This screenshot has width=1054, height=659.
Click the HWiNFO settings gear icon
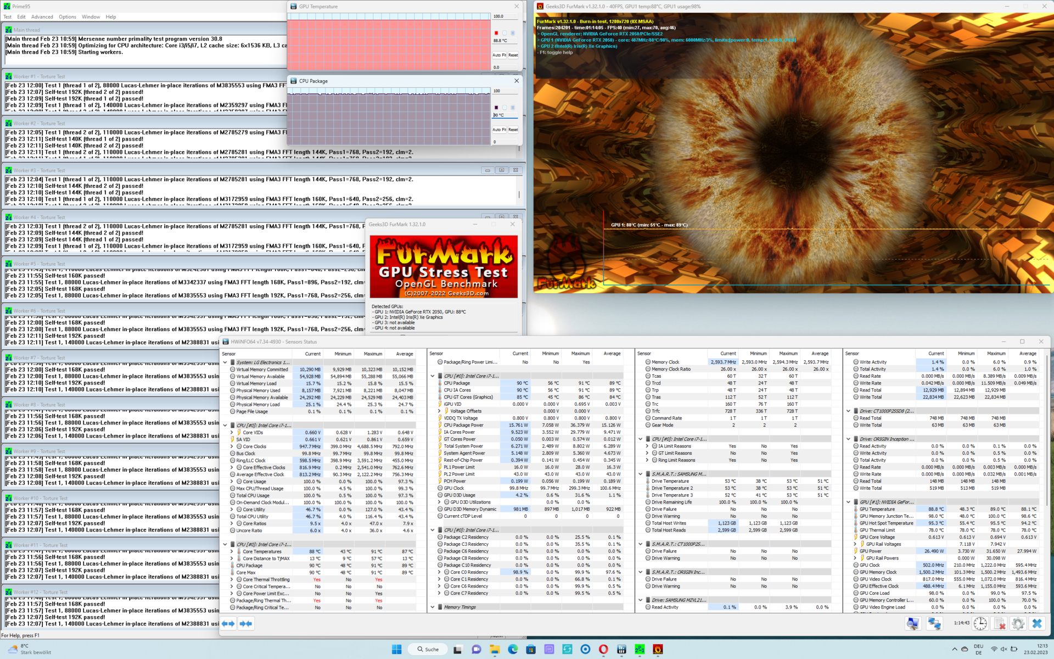point(1018,623)
